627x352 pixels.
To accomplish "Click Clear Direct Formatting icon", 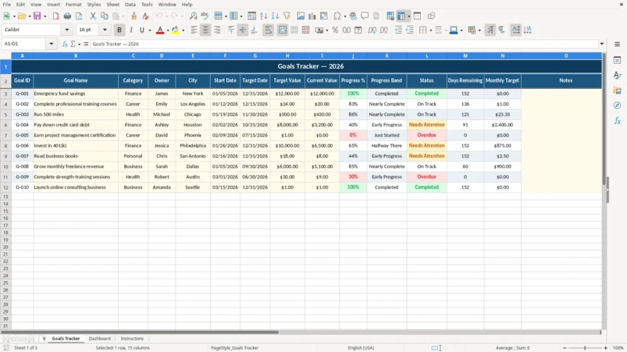I will [x=146, y=16].
